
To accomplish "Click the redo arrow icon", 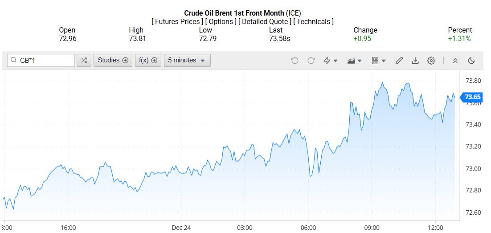I will (x=311, y=61).
